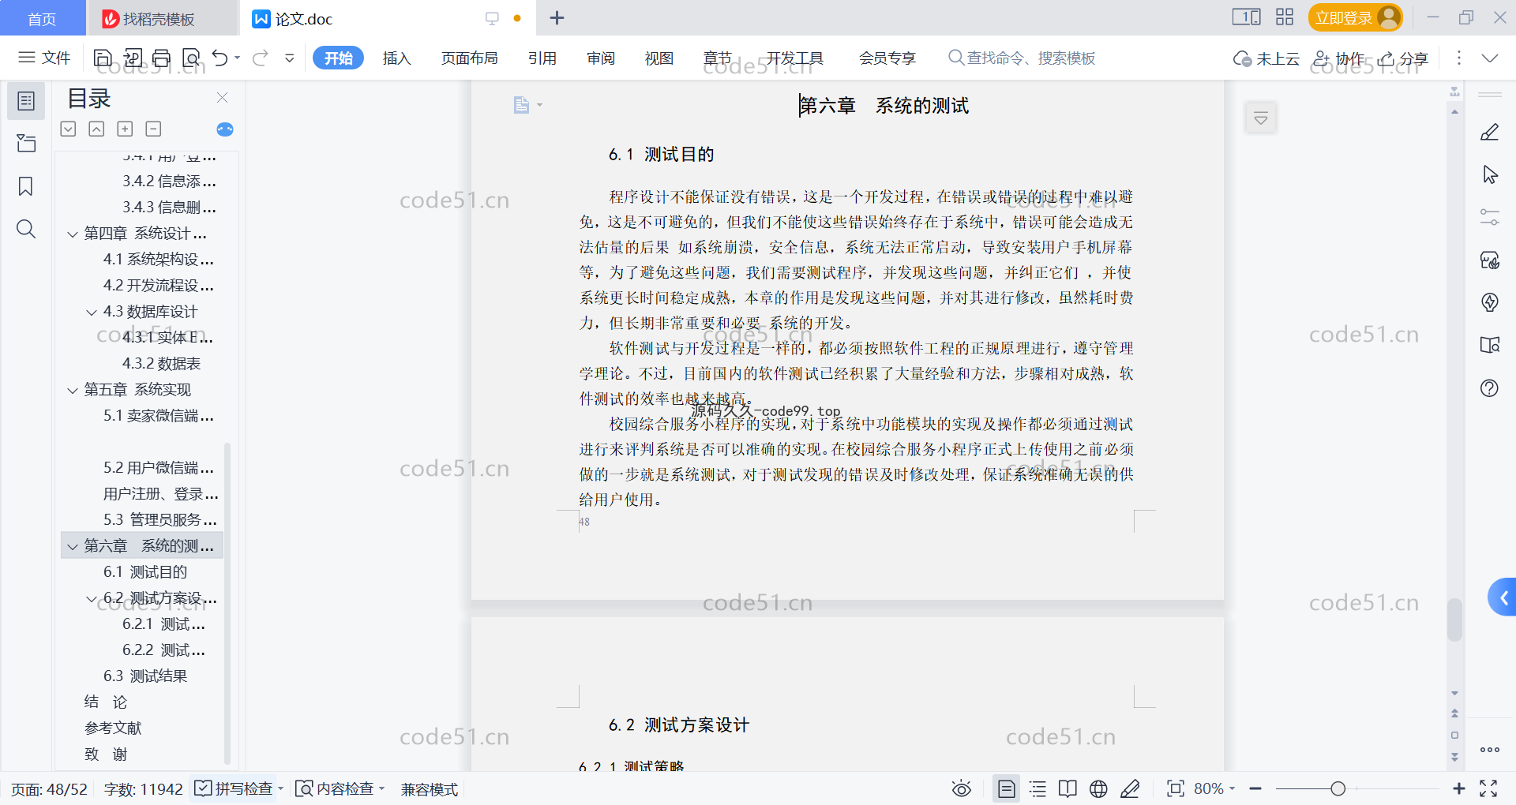The height and width of the screenshot is (805, 1516).
Task: Expand all outline levels box icon
Action: (69, 129)
